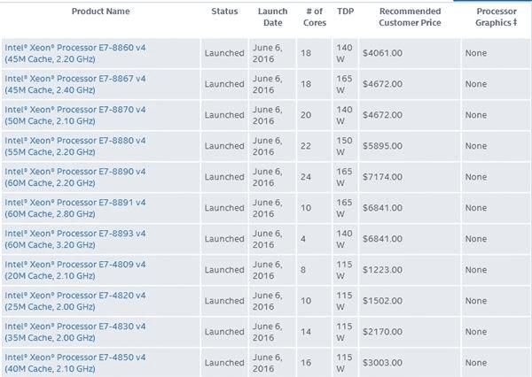532x377 pixels.
Task: Open the Xeon E7-8893 v4 link
Action: tap(74, 233)
